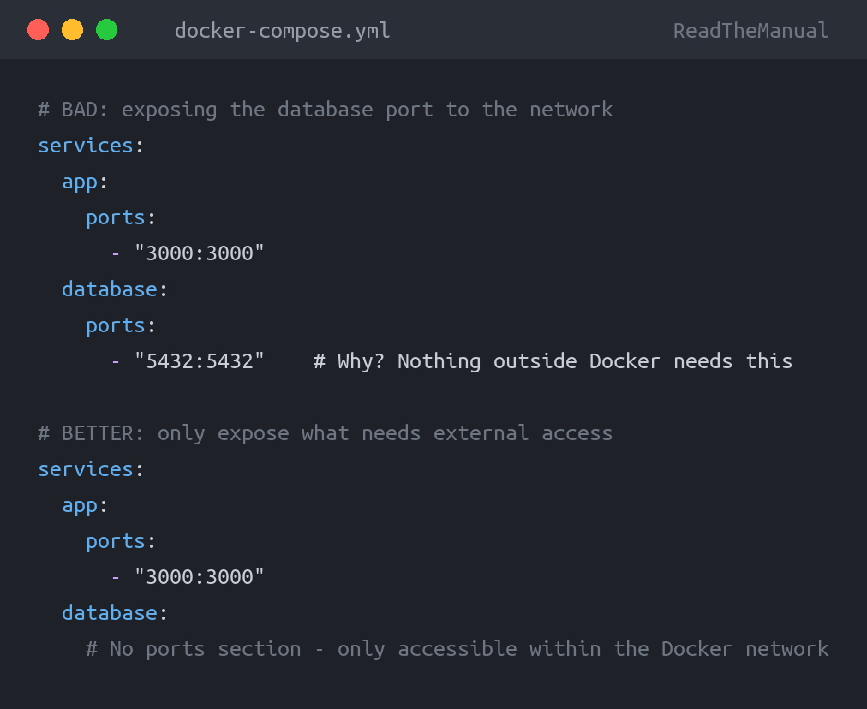The width and height of the screenshot is (867, 709).
Task: Click the green maximize window dot
Action: [x=107, y=30]
